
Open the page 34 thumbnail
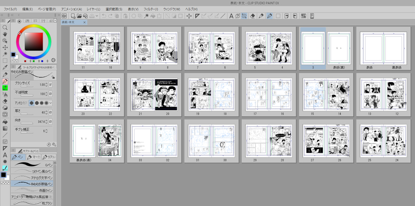click(x=110, y=141)
